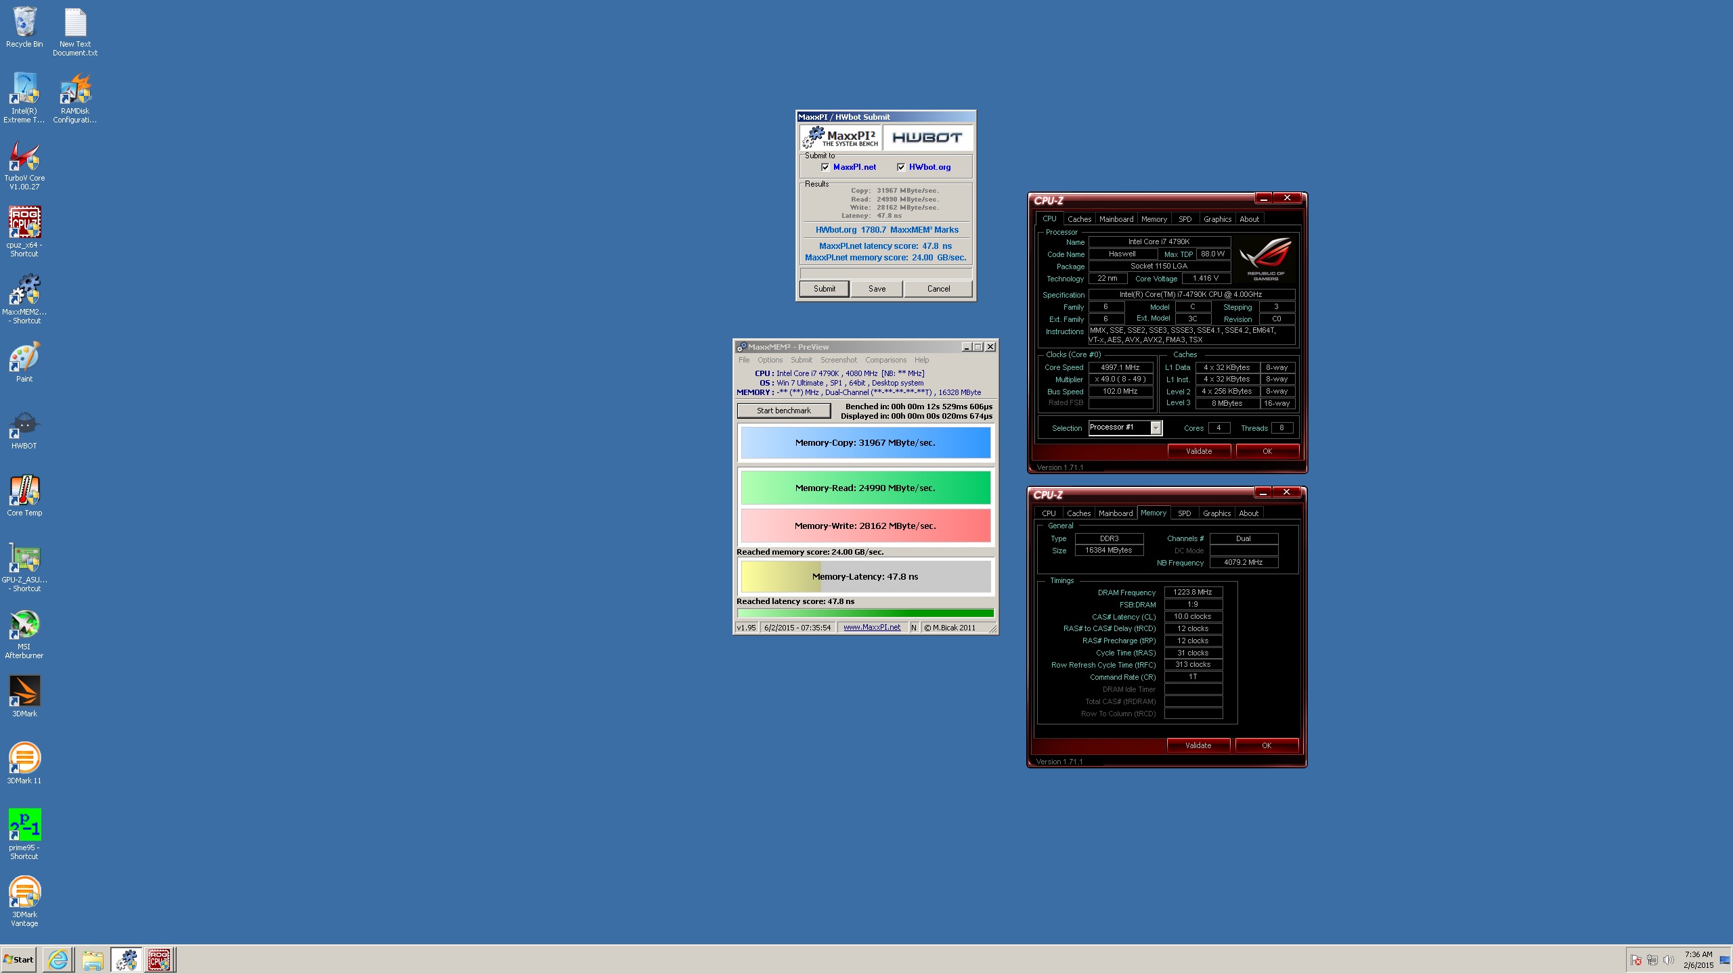This screenshot has height=974, width=1733.
Task: Open Help menu in MaxxMEM²
Action: tap(921, 360)
